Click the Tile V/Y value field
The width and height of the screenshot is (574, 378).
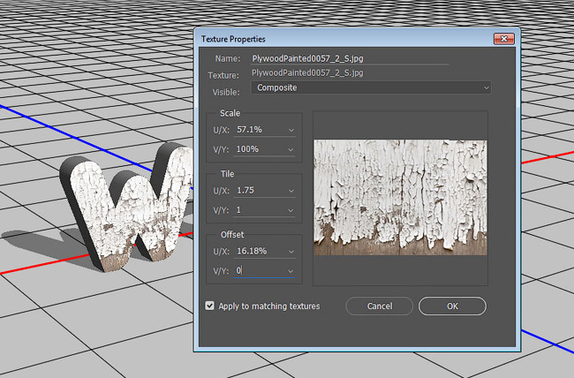260,210
